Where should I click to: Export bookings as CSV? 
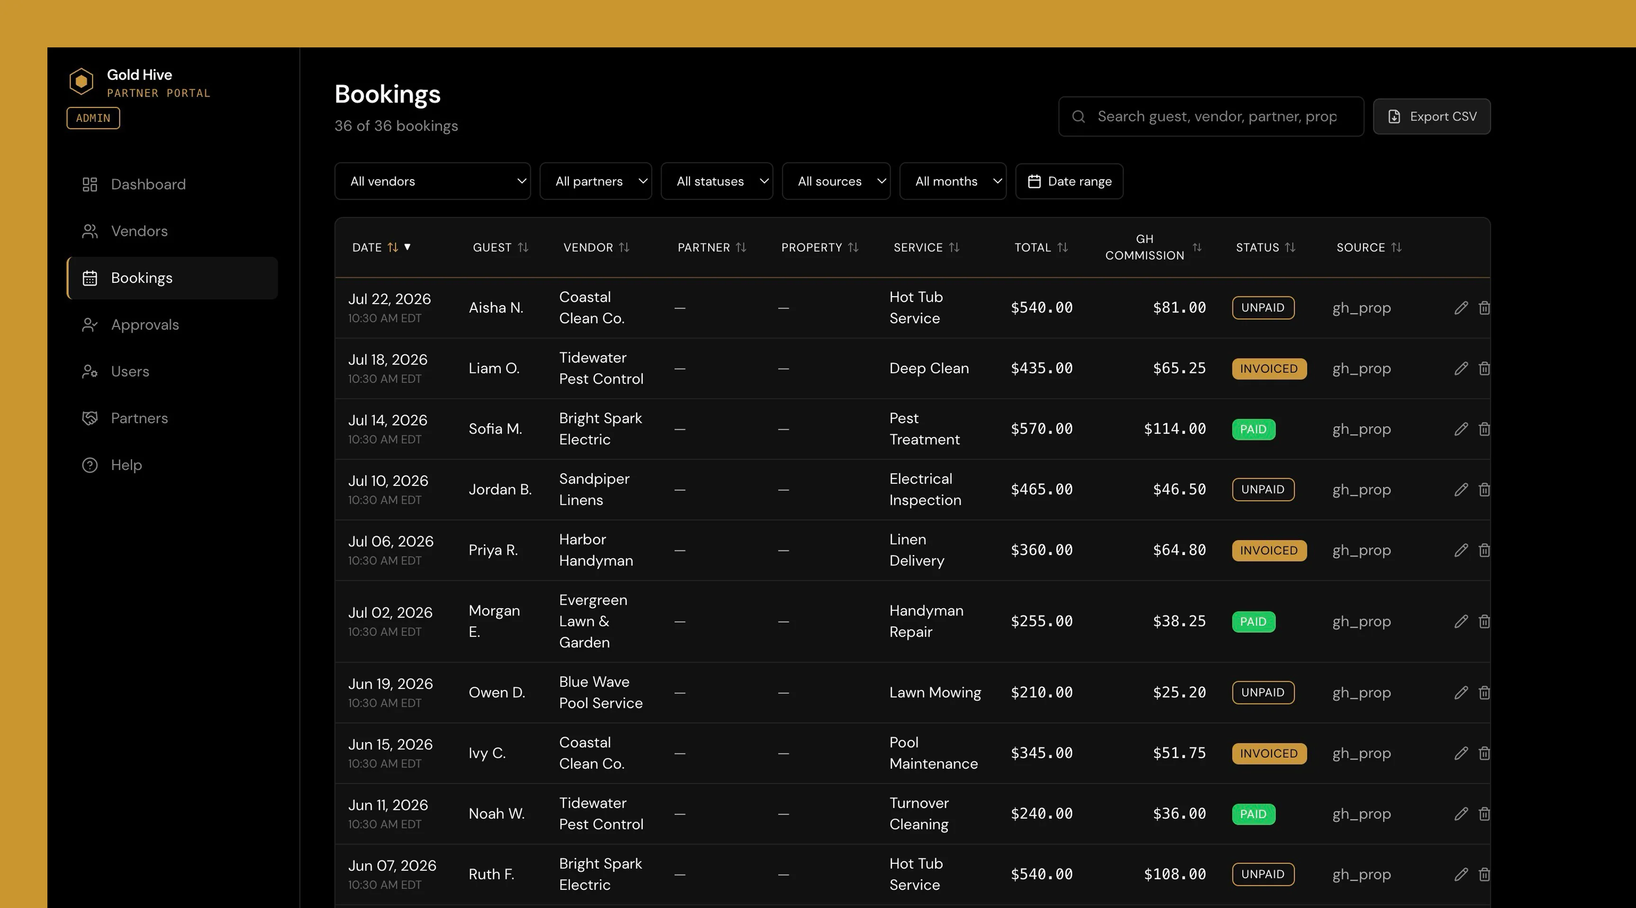(x=1431, y=117)
